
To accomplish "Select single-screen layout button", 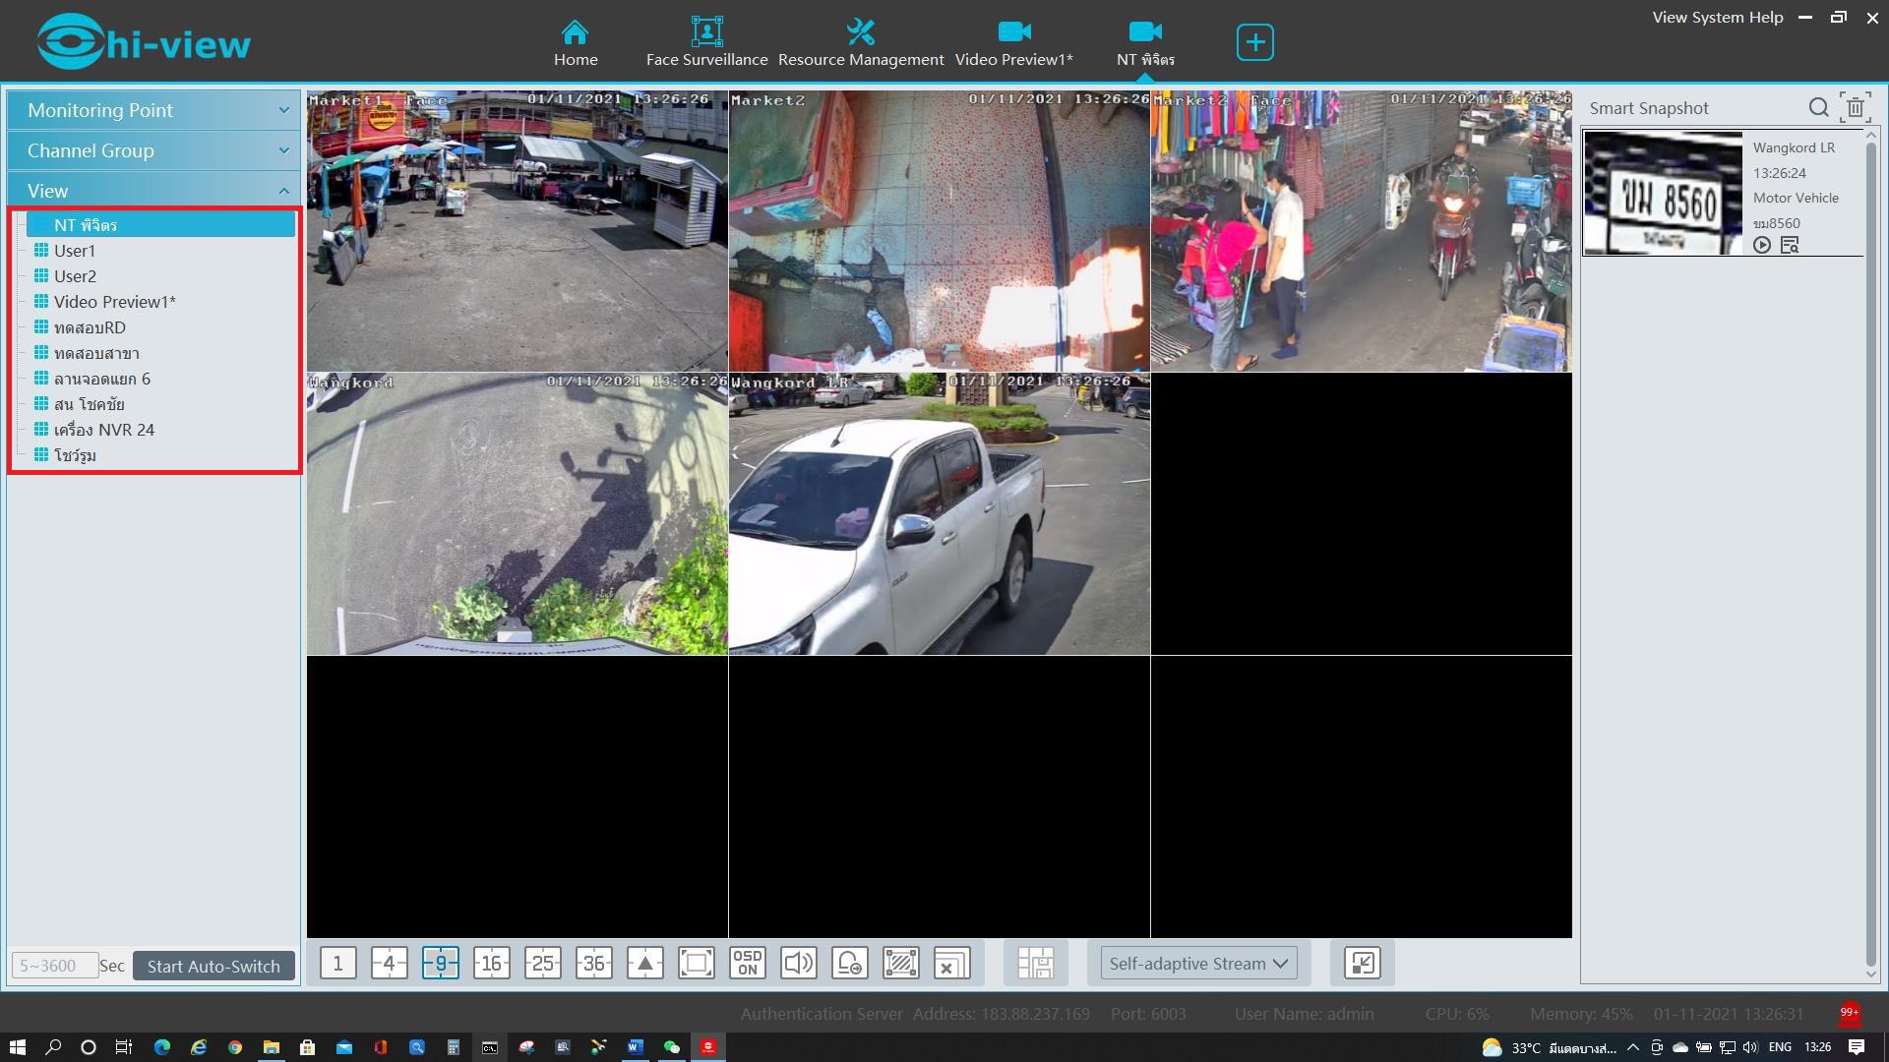I will click(337, 964).
